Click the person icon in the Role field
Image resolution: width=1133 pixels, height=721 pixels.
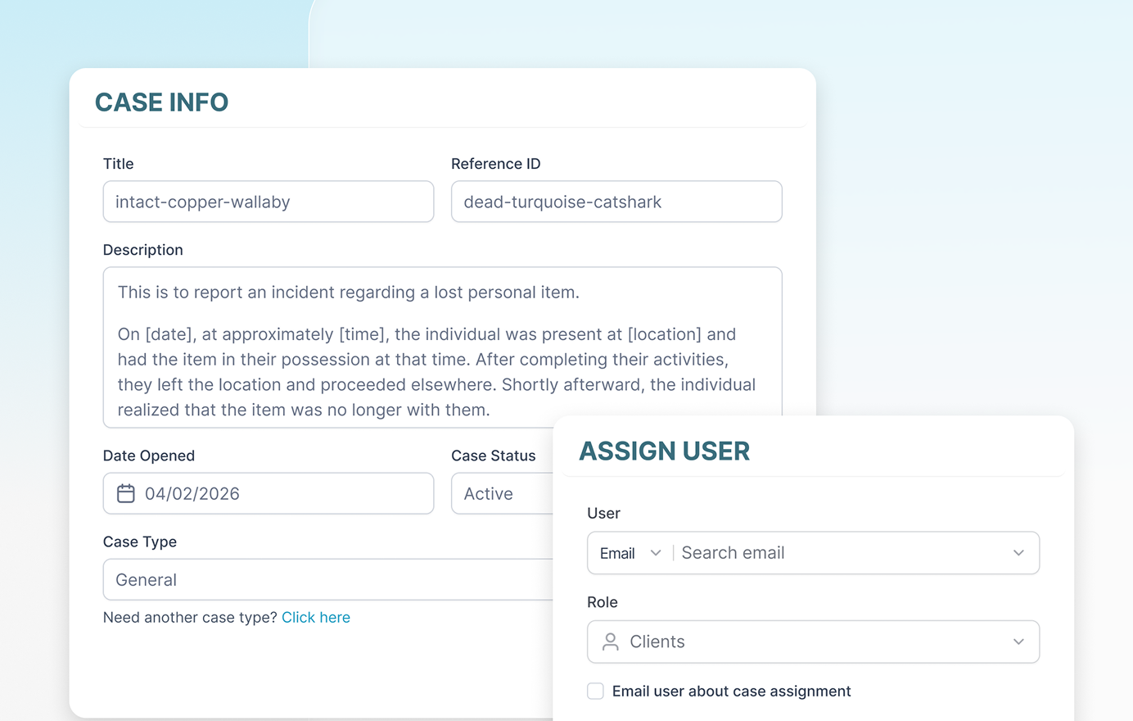[x=609, y=642]
